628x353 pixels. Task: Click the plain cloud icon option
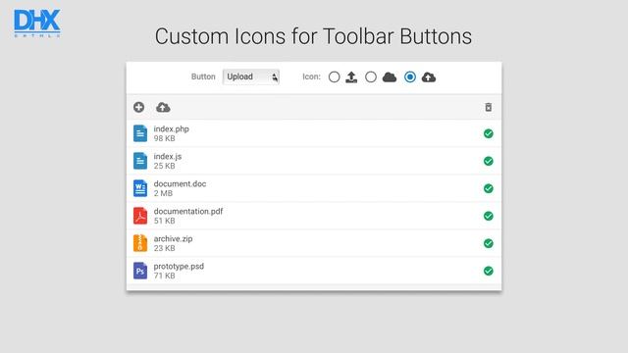[x=390, y=76]
